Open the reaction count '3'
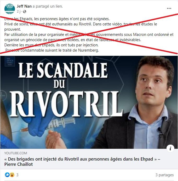 [x=17, y=175]
